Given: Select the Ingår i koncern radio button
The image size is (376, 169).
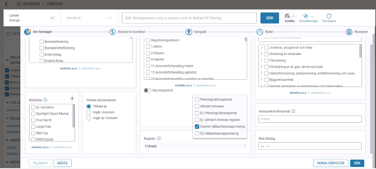Looking at the screenshot, I should click(x=89, y=112).
